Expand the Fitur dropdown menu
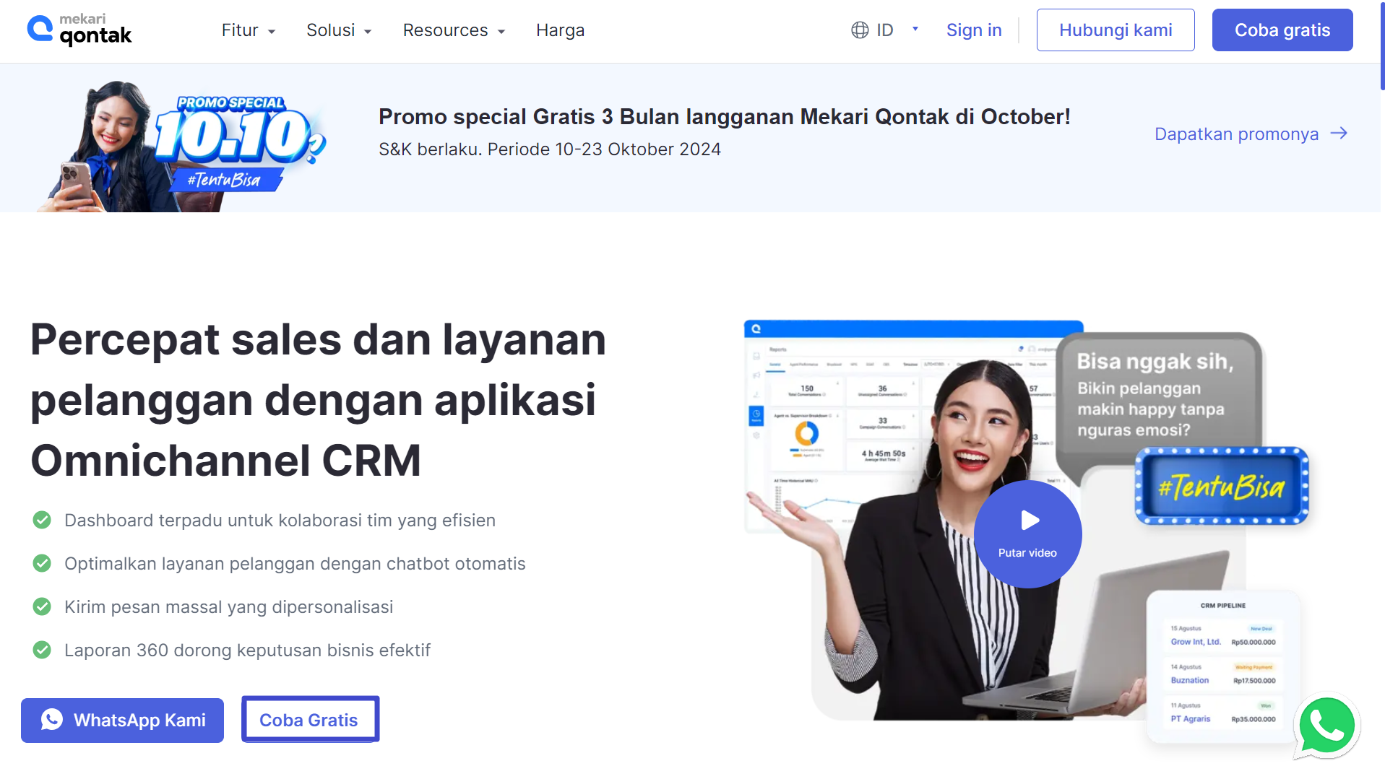1385x779 pixels. click(x=248, y=30)
